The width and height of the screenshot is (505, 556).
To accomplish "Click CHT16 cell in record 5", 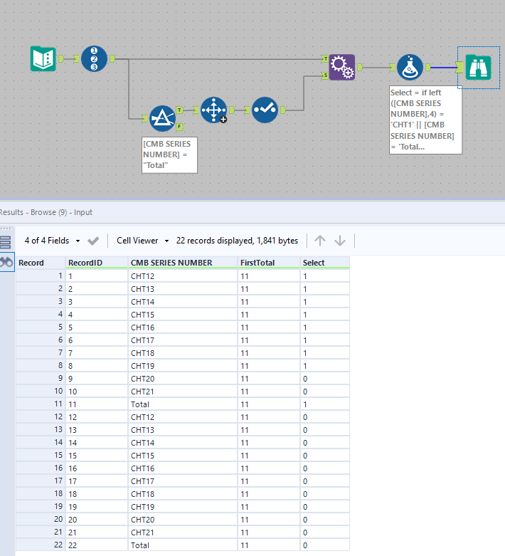I will click(x=183, y=327).
